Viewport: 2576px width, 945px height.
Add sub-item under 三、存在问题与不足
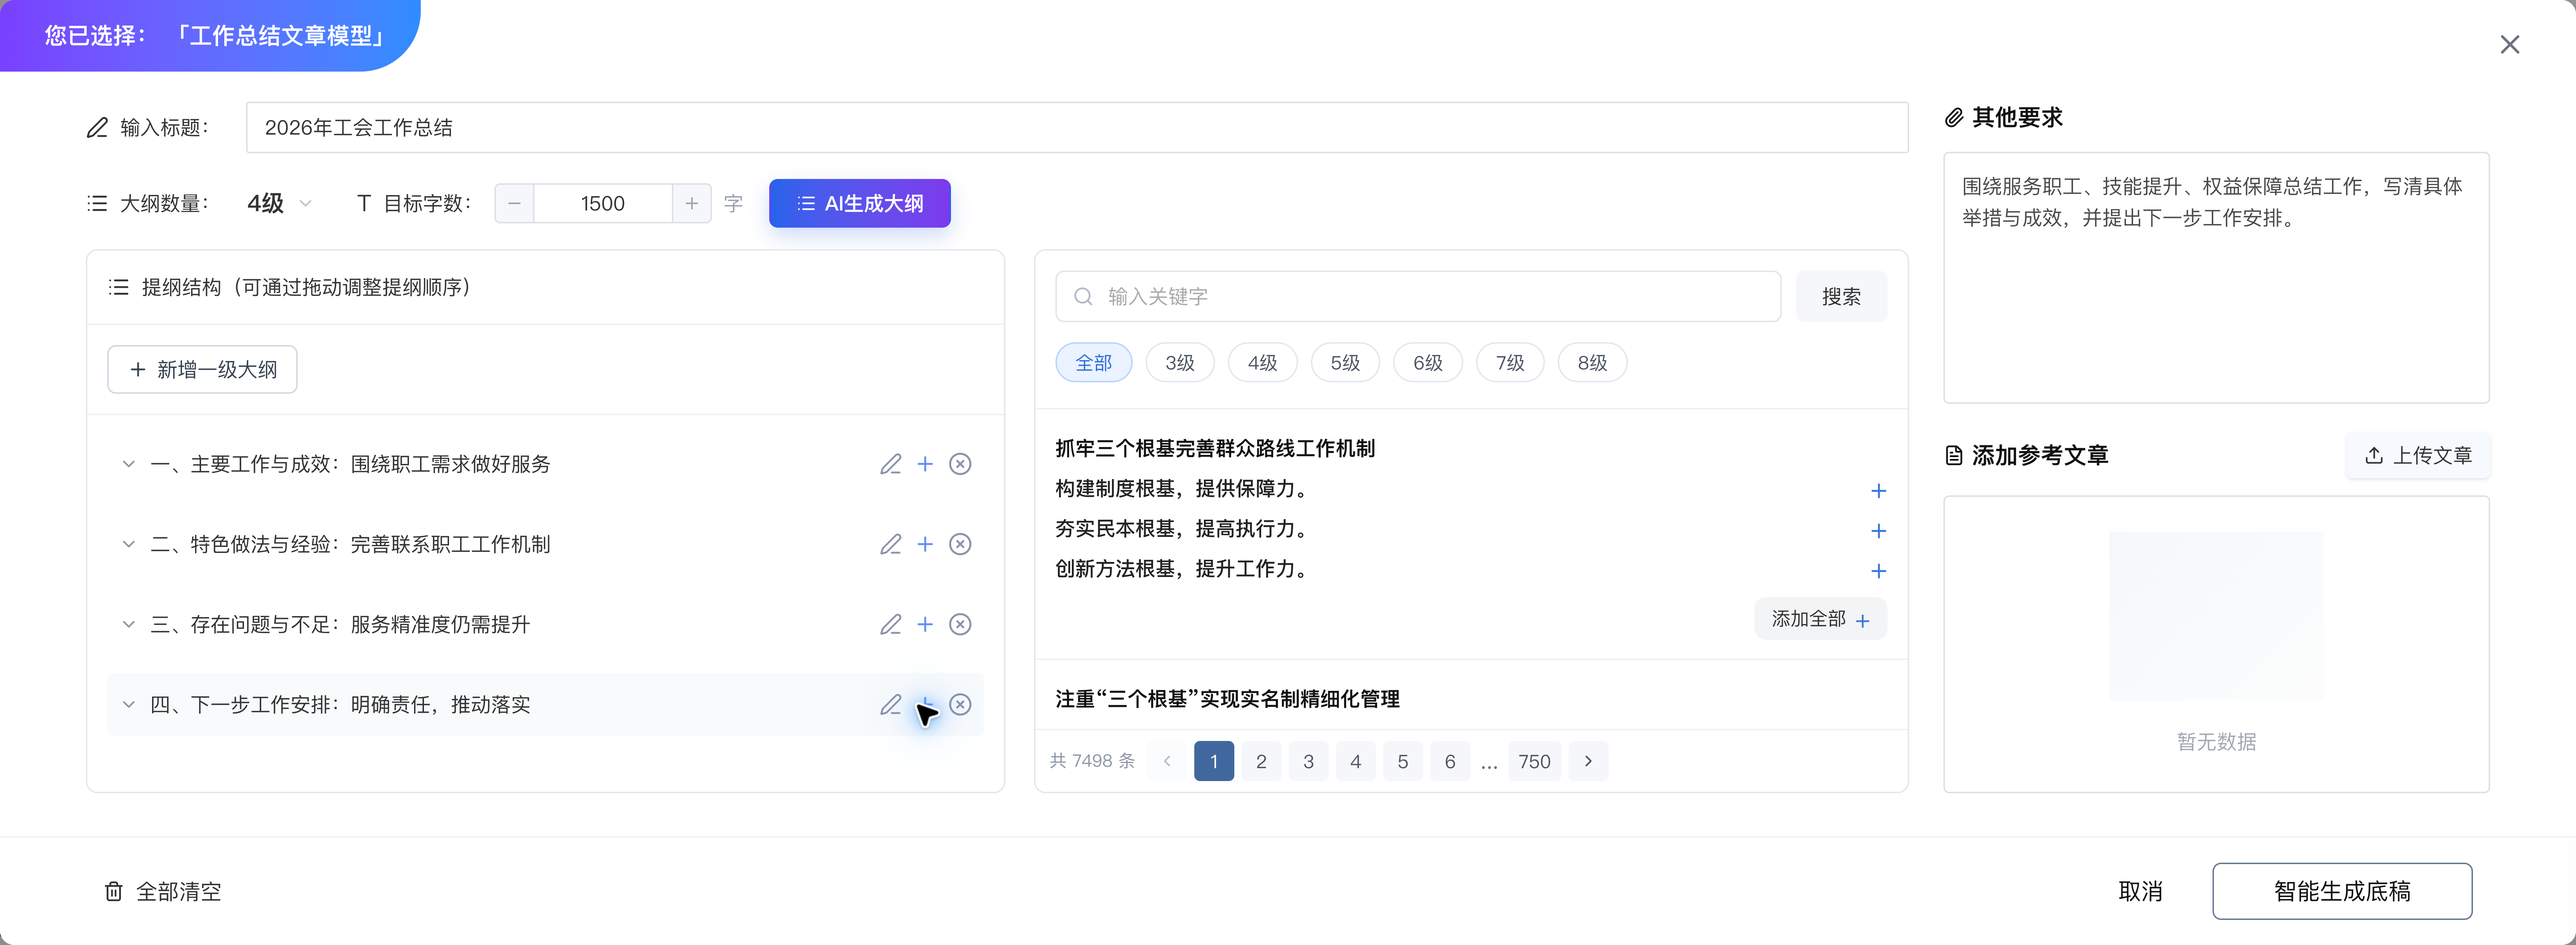click(925, 624)
